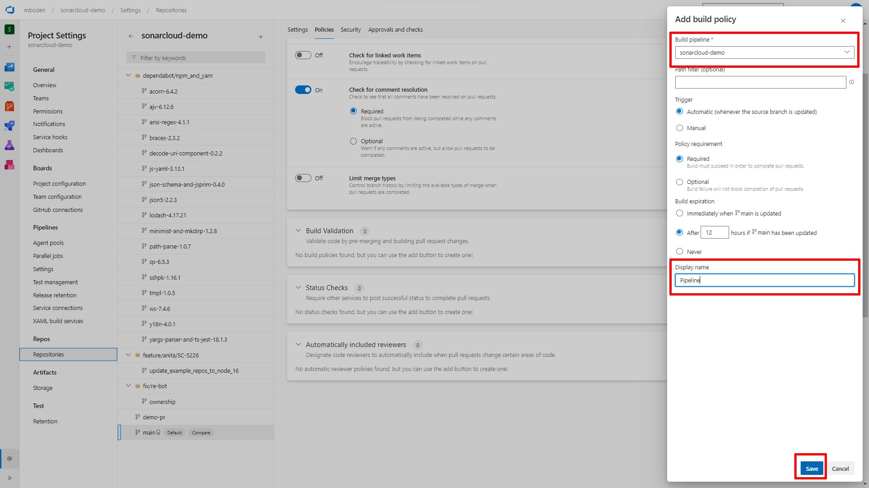869x488 pixels.
Task: Toggle Check for linked work items switch
Action: point(303,55)
